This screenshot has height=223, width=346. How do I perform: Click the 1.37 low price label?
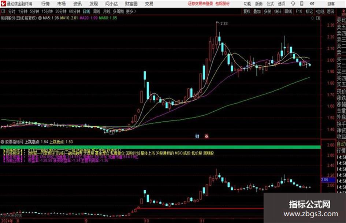[x=111, y=133]
